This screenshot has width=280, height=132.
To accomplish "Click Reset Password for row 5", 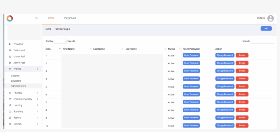I will (191, 87).
